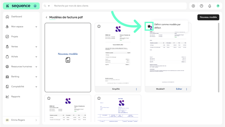The image size is (225, 127).
Task: Open the blue FACTURE template thumbnail
Action: tap(118, 109)
